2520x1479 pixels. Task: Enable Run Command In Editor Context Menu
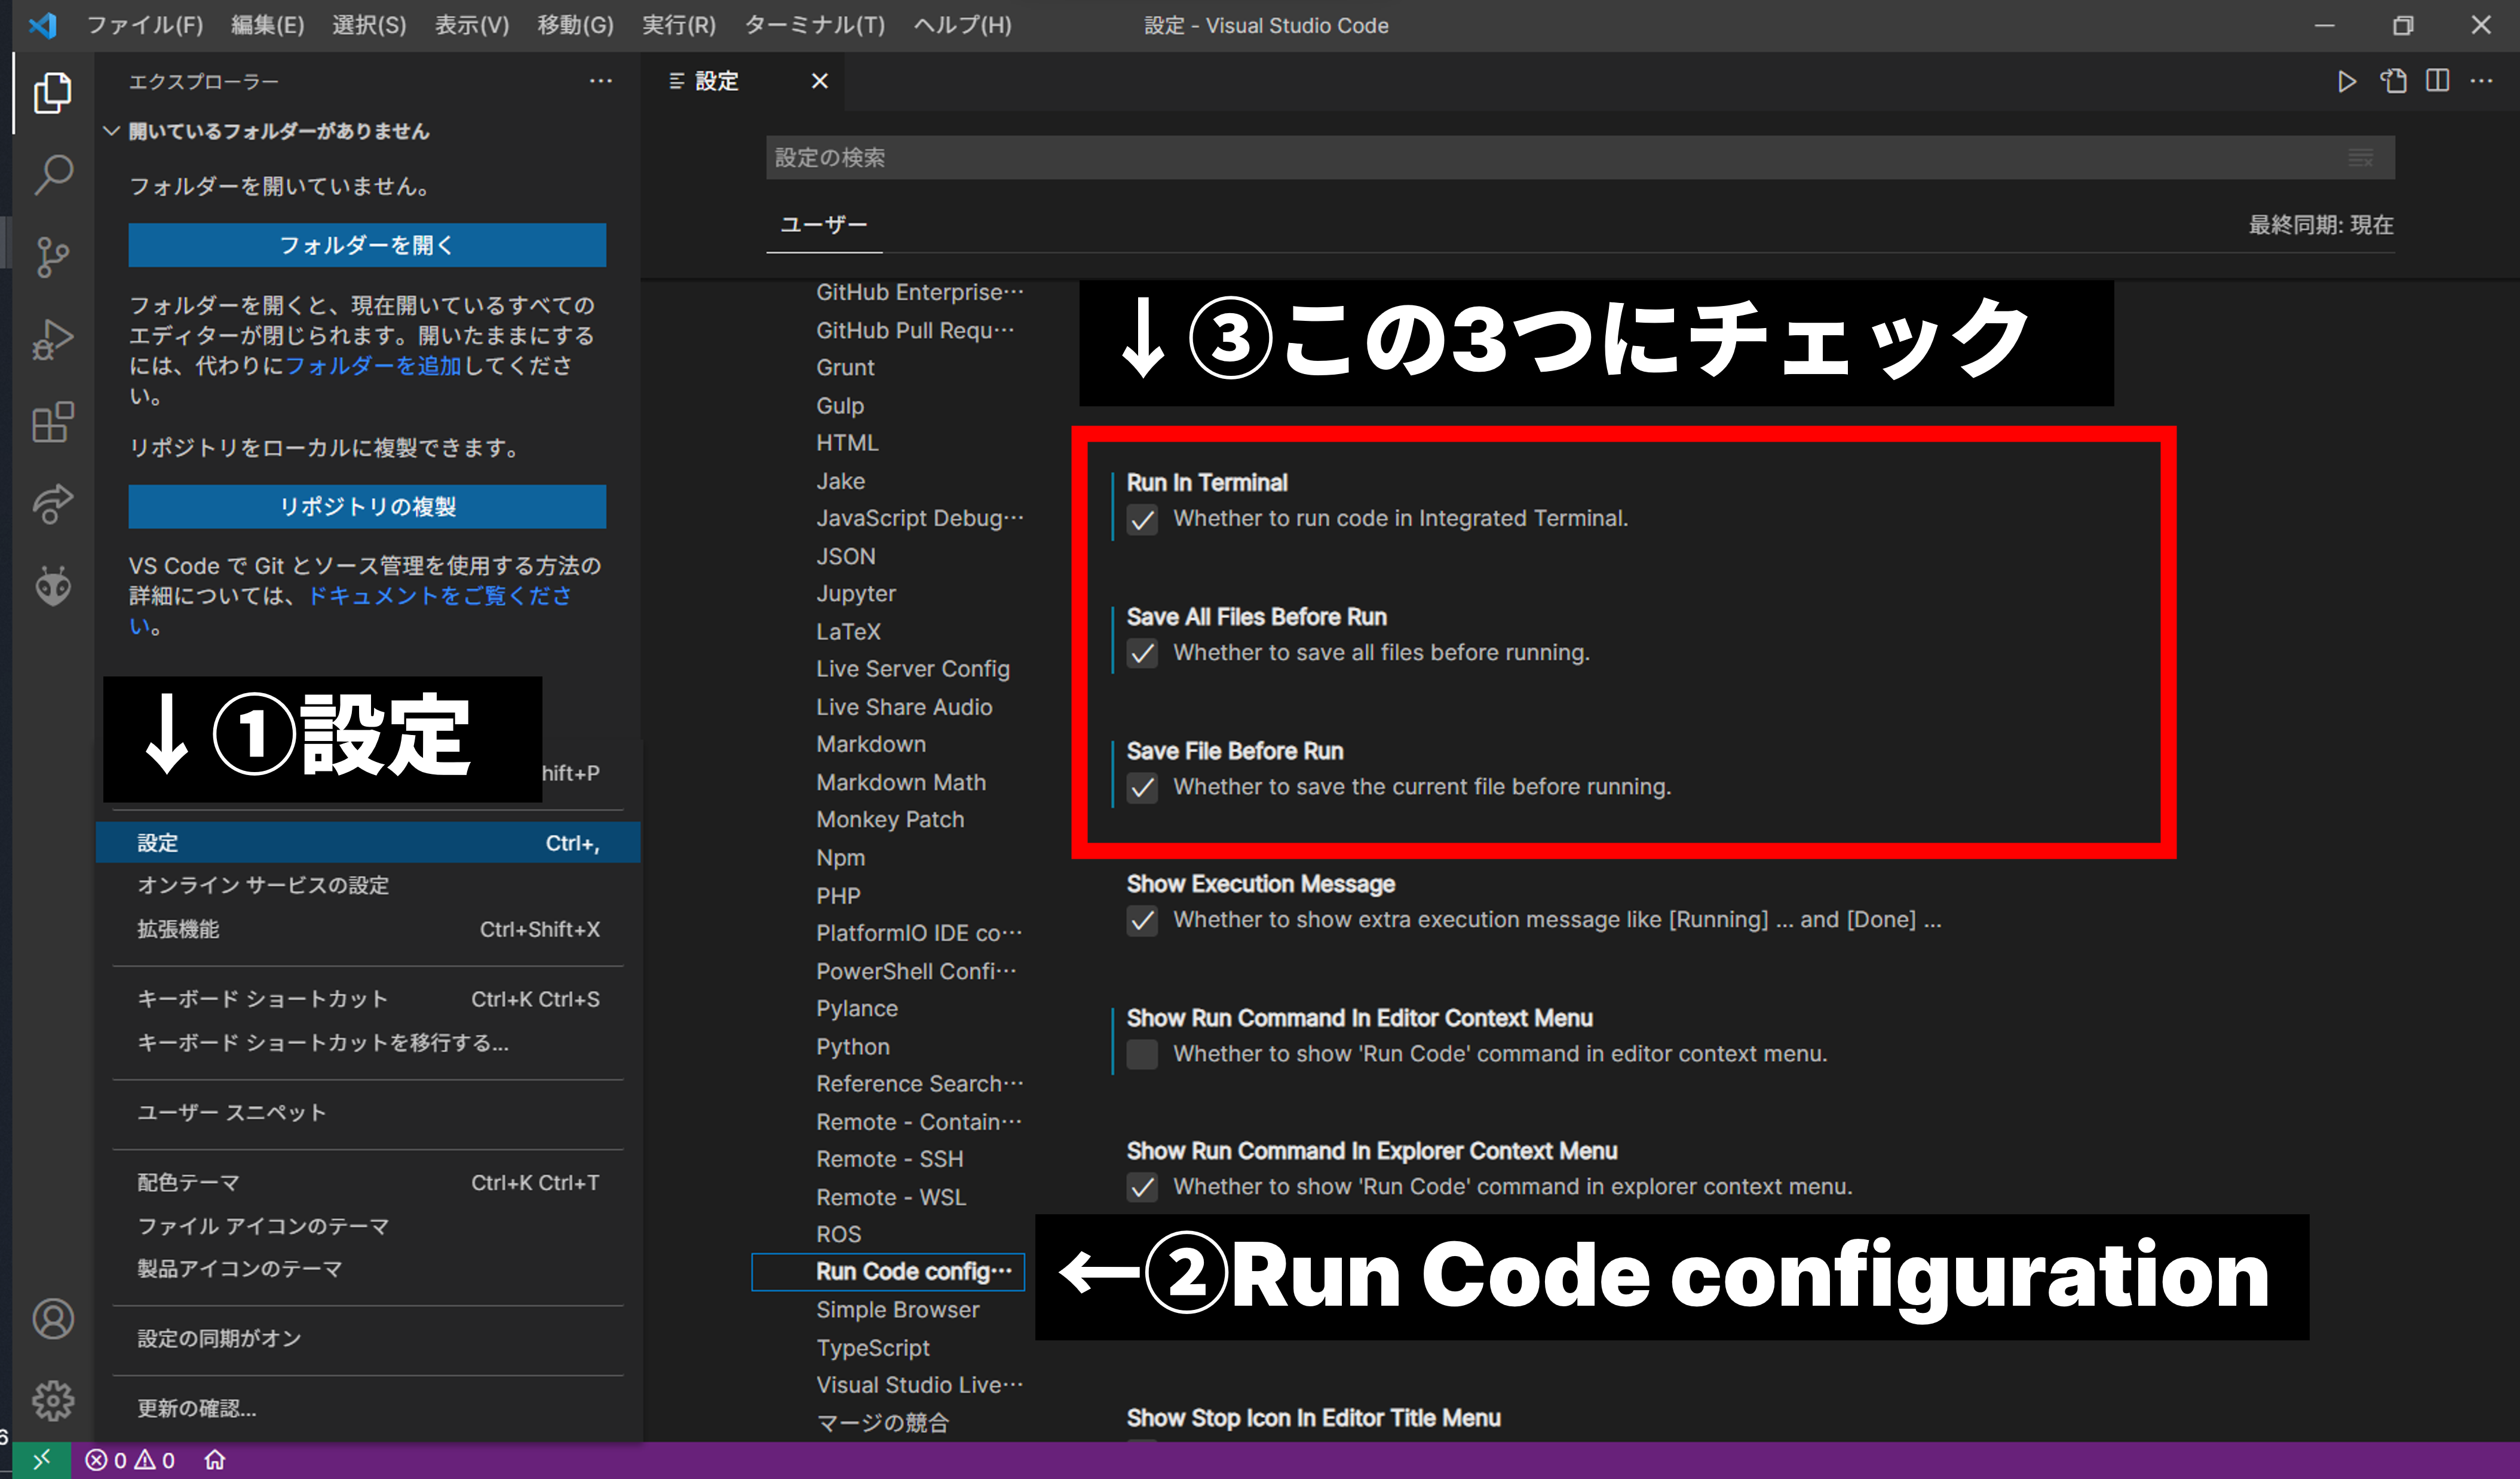pos(1142,1055)
